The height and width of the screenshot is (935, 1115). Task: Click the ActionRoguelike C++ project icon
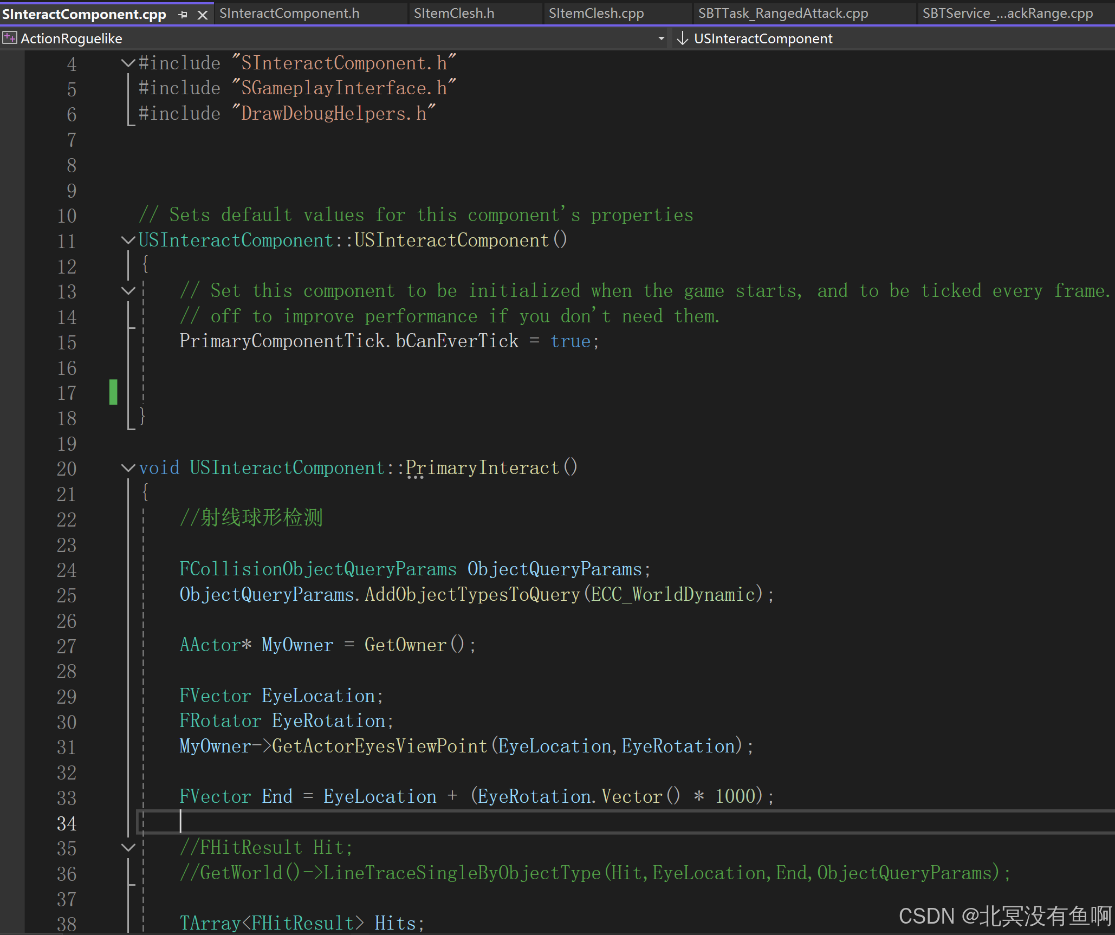pos(9,38)
